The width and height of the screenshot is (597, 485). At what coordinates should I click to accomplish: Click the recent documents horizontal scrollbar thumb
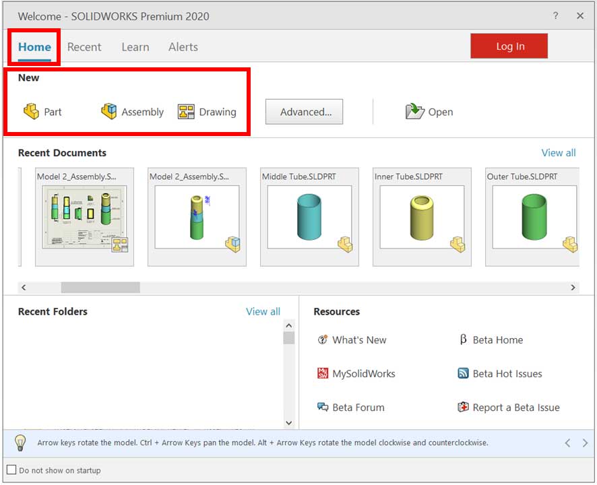100,288
